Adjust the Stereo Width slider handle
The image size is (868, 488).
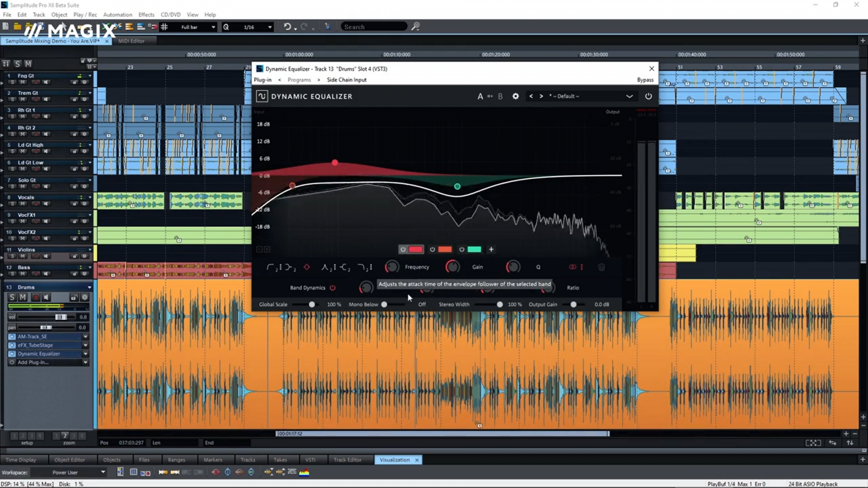[500, 305]
